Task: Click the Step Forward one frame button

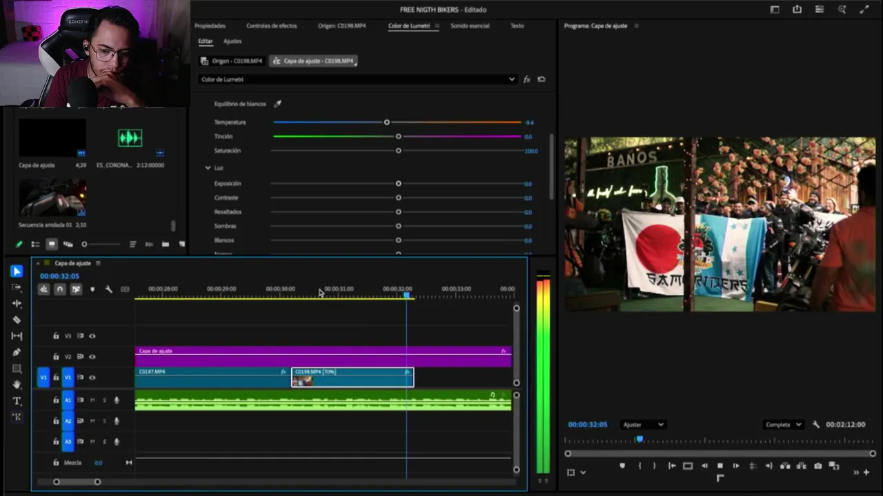Action: [x=736, y=466]
